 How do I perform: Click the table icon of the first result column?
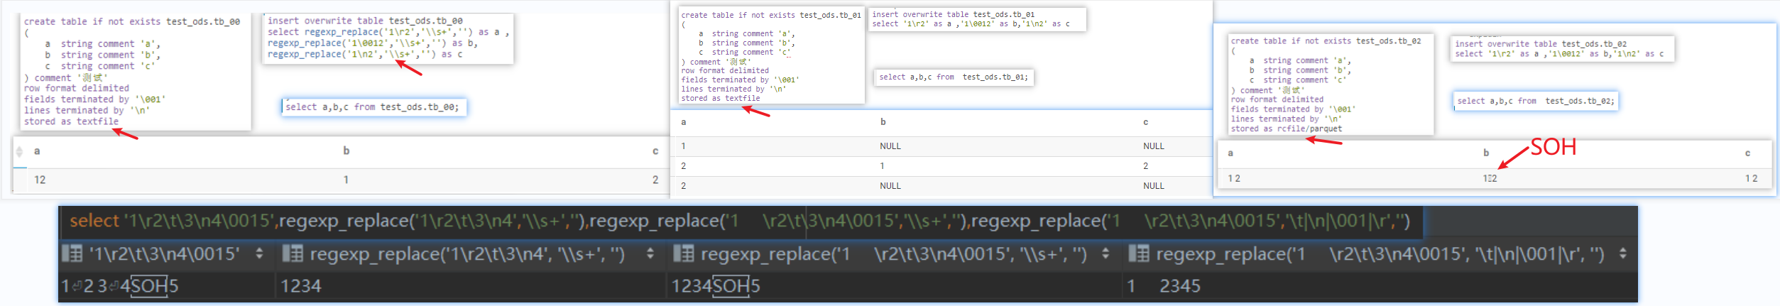pos(72,253)
